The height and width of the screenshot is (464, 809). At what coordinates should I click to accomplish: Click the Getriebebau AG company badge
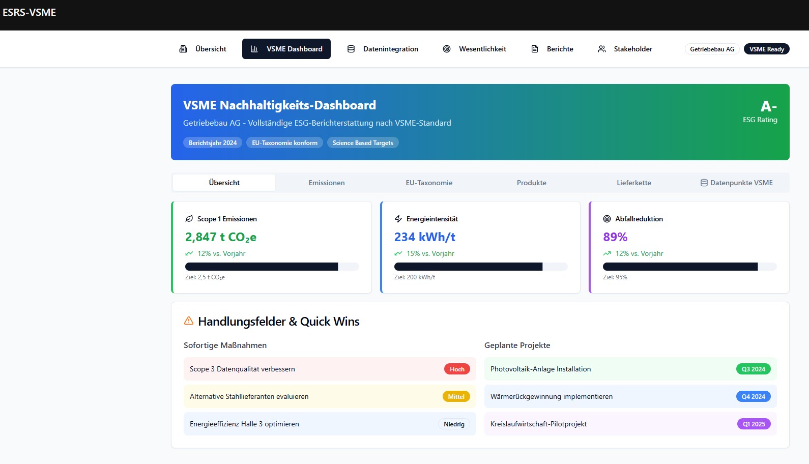click(x=712, y=49)
